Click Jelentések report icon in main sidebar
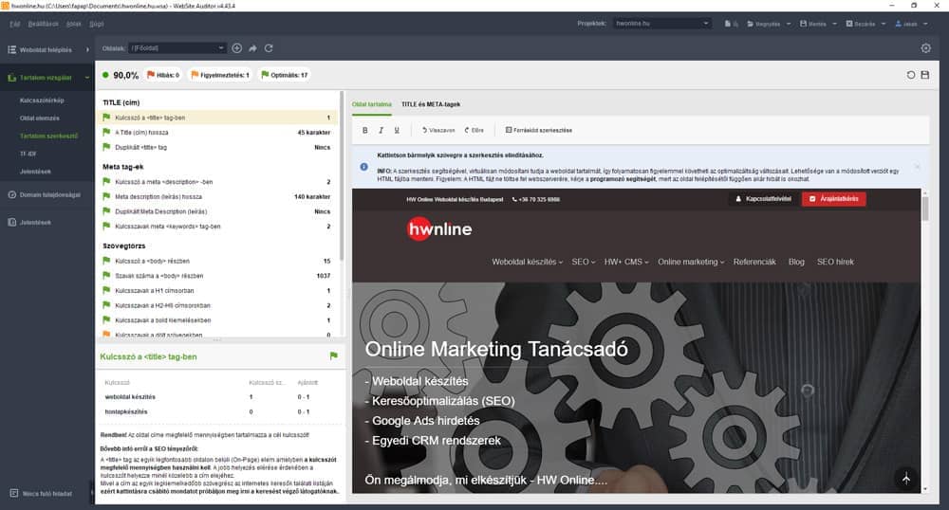 [12, 223]
